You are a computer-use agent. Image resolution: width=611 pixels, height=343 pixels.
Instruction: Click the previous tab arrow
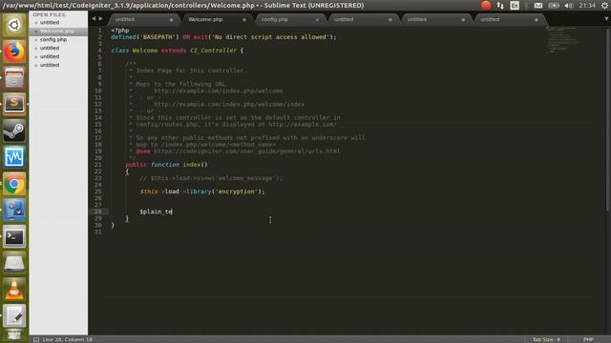[x=94, y=19]
